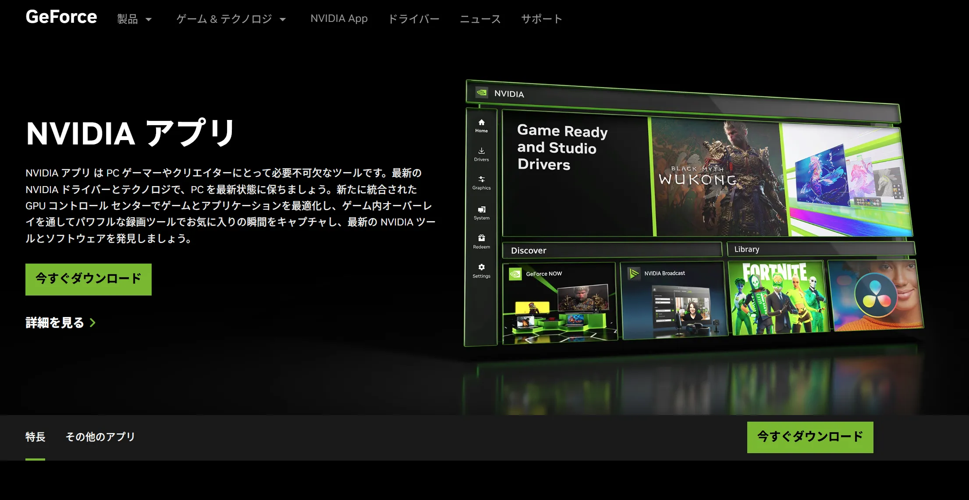Click the hero 今すぐダウンロード button
969x500 pixels.
89,279
